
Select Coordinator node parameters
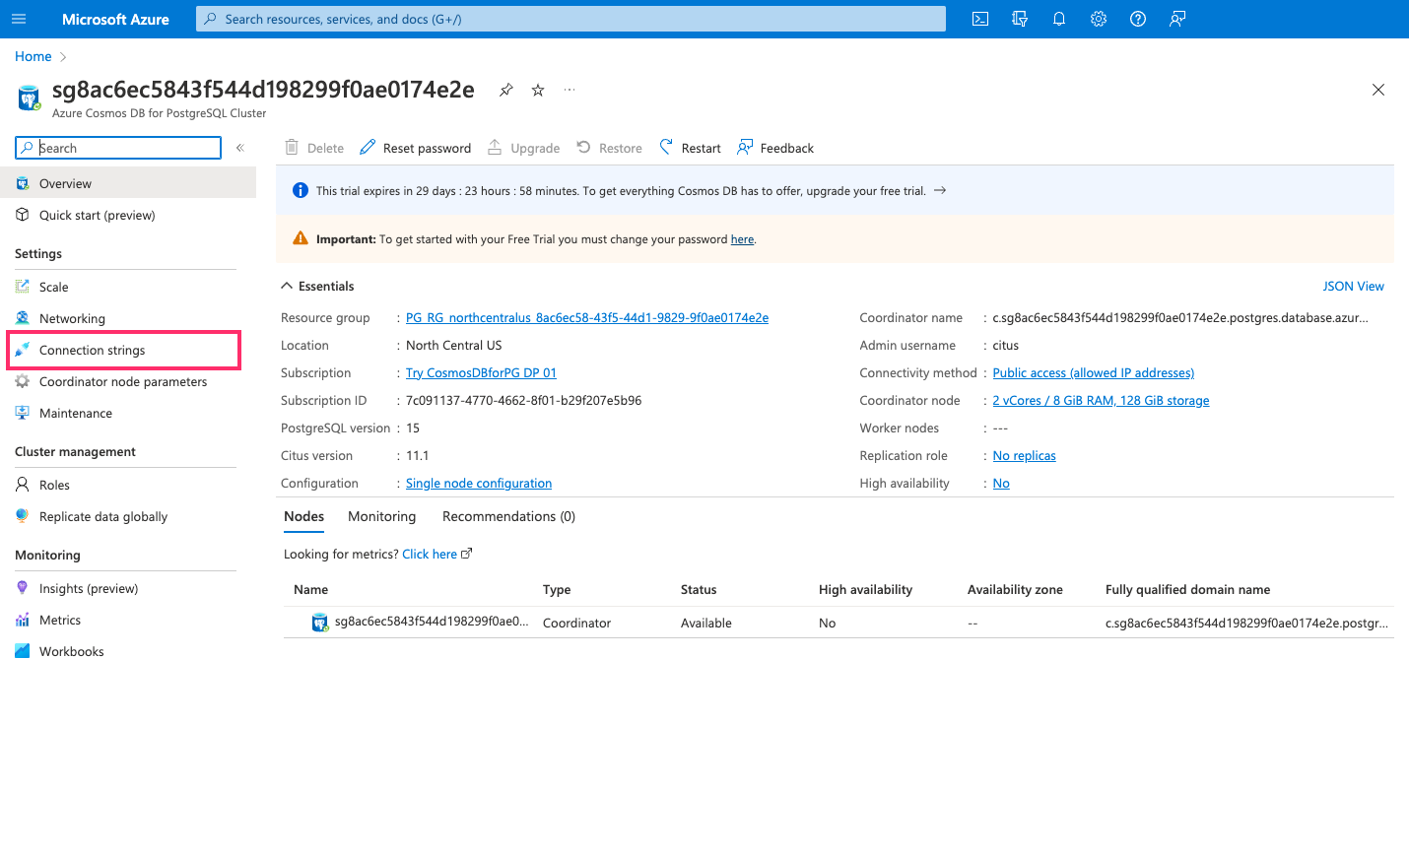coord(121,381)
